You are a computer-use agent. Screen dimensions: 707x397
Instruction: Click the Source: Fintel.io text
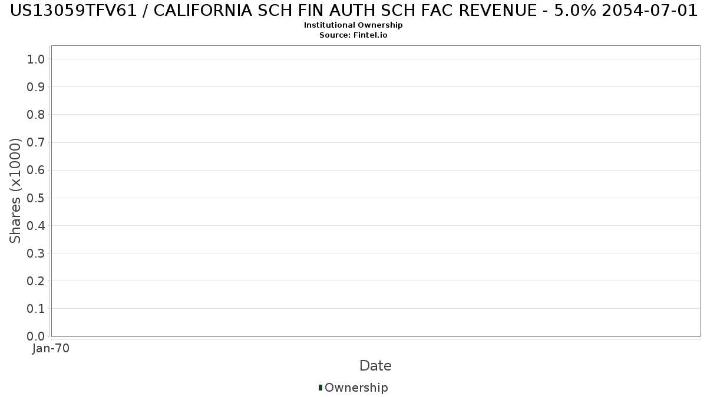click(353, 35)
